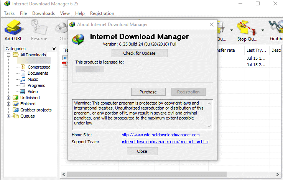Close the Categories panel
This screenshot has height=180, width=283.
pos(54,49)
